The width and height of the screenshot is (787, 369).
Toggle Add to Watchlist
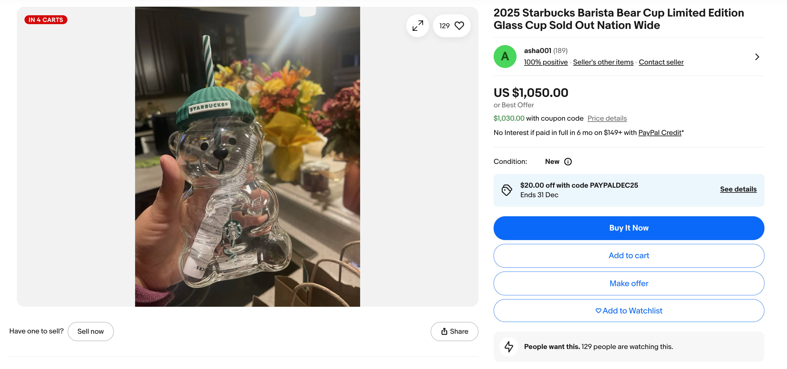[628, 311]
